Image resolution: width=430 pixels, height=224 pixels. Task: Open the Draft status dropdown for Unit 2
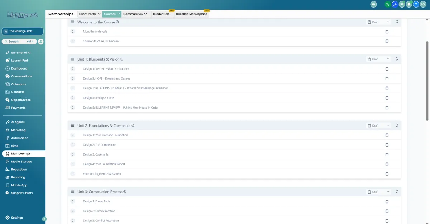click(378, 125)
